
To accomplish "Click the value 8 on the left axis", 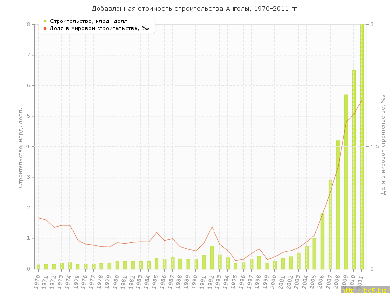I will [x=28, y=24].
